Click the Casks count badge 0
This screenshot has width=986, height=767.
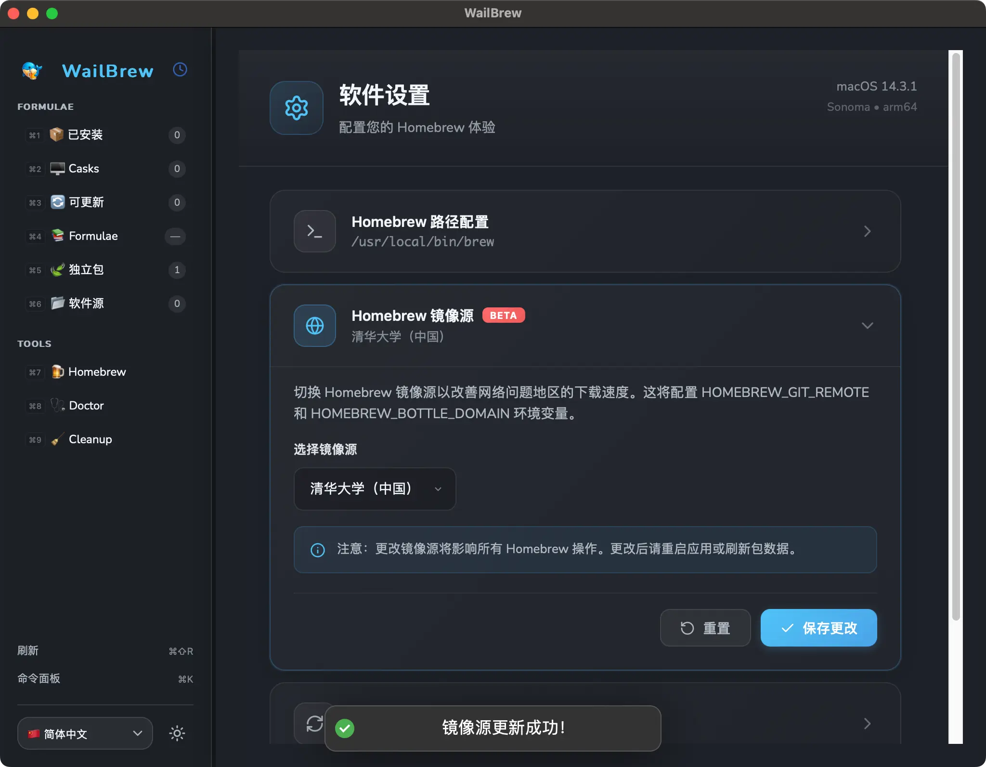[177, 169]
